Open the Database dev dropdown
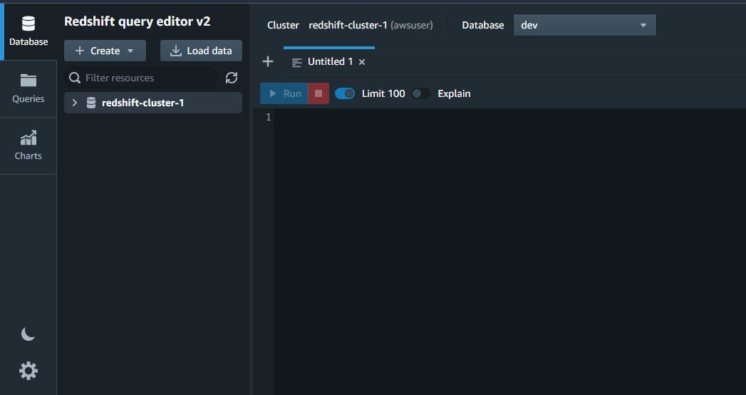Viewport: 746px width, 395px height. pos(584,25)
